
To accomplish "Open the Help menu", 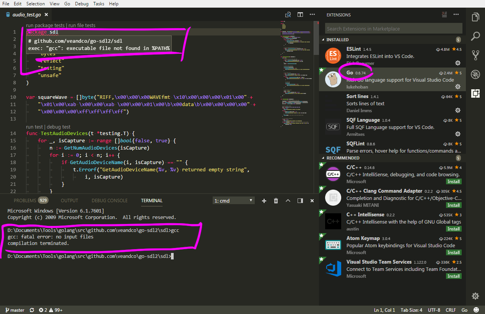I will (x=114, y=3).
